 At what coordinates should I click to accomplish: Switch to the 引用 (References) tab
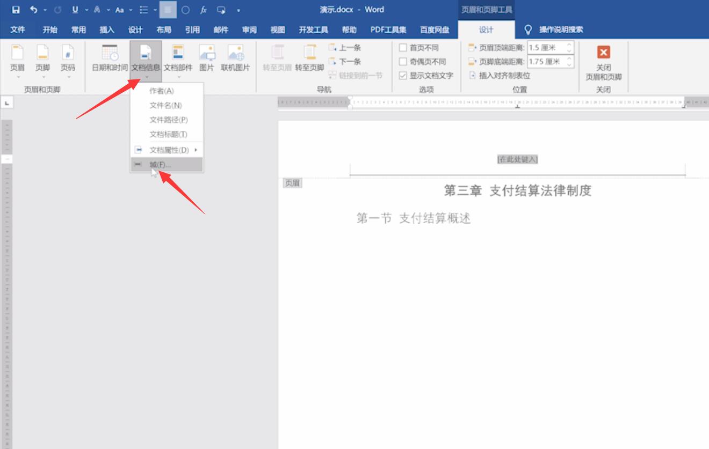pos(192,30)
